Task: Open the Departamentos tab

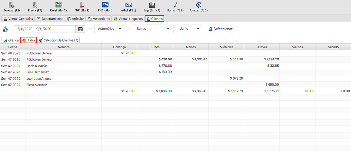Action: pos(50,19)
